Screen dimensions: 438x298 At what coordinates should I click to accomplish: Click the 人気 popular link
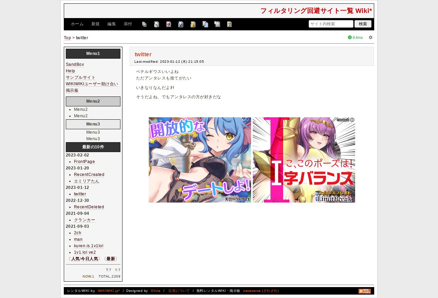[75, 259]
